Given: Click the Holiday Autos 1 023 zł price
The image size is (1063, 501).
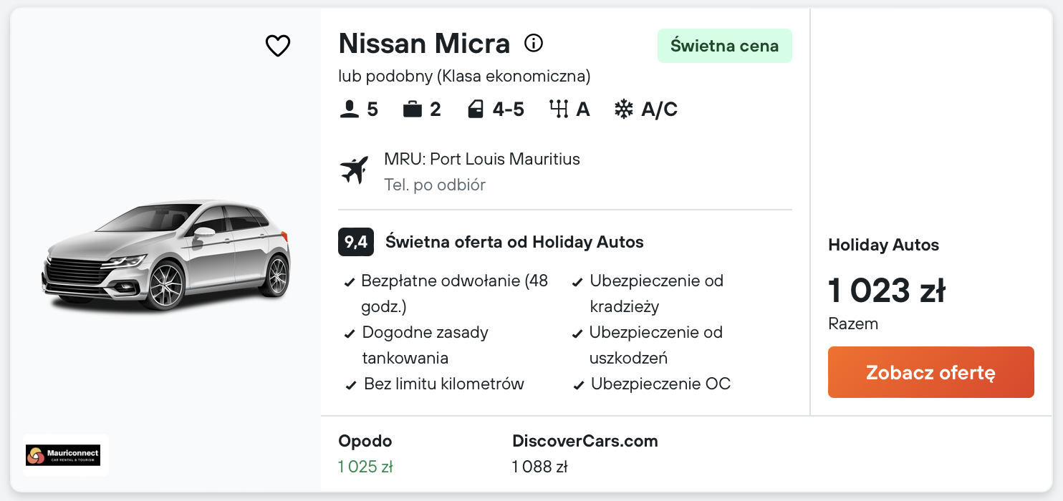Looking at the screenshot, I should tap(887, 291).
